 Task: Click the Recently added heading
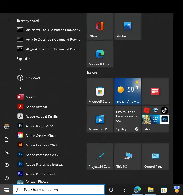click(x=28, y=21)
